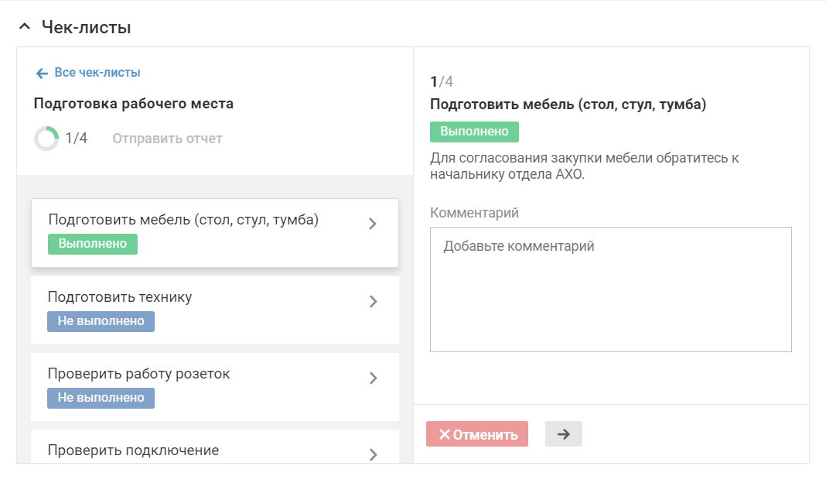The height and width of the screenshot is (483, 826).
Task: Expand Подготовить технику using its chevron
Action: [x=373, y=301]
